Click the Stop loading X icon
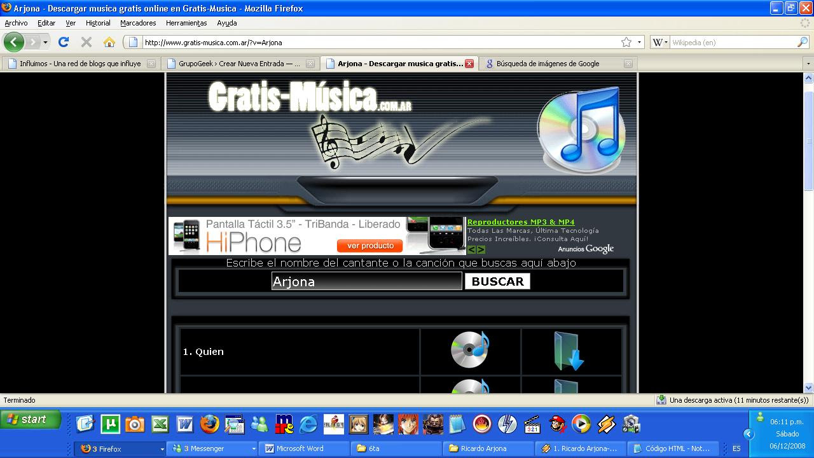 click(x=86, y=42)
